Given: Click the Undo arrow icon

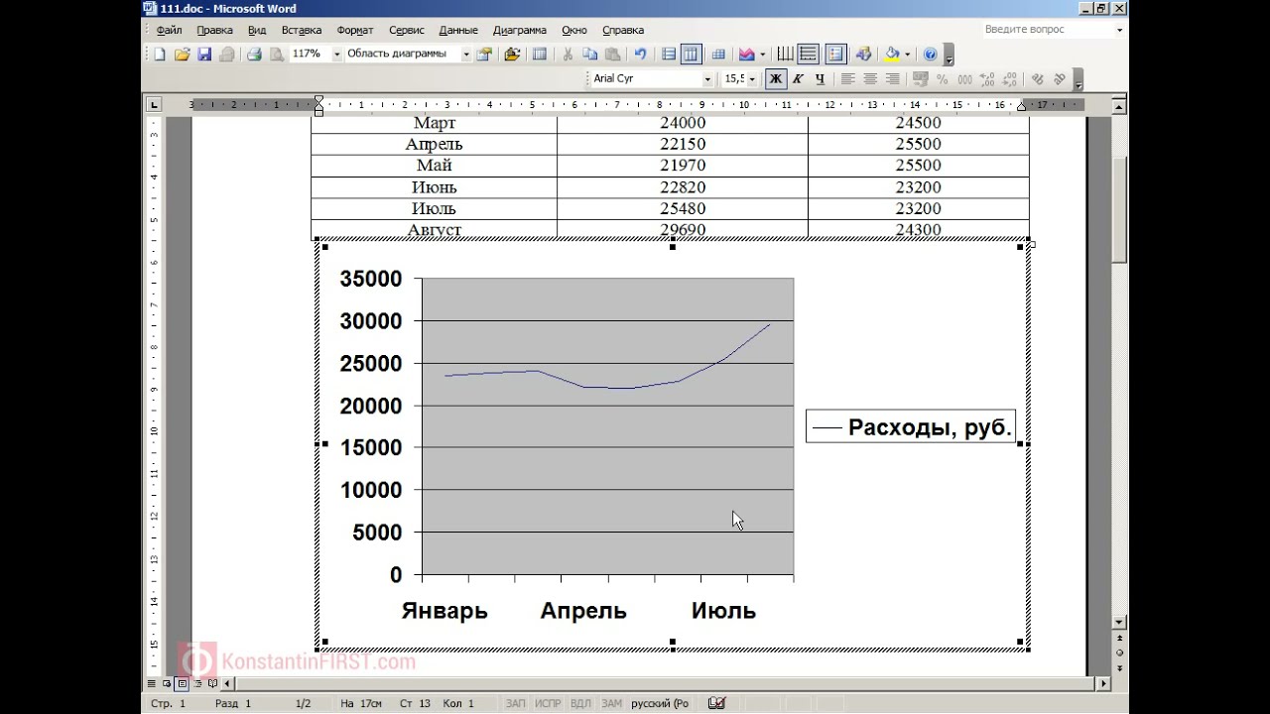Looking at the screenshot, I should (640, 55).
